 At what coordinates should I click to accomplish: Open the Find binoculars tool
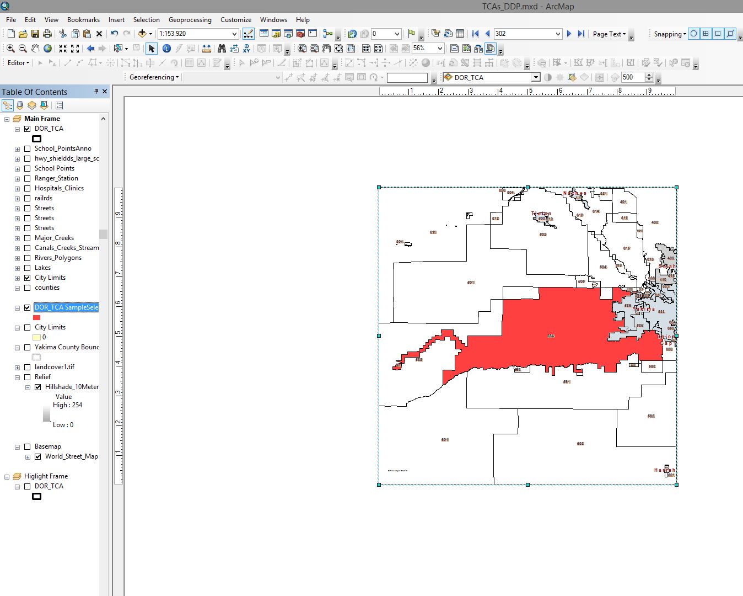coord(222,49)
